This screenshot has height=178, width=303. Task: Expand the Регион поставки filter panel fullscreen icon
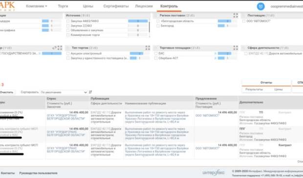(x=236, y=16)
